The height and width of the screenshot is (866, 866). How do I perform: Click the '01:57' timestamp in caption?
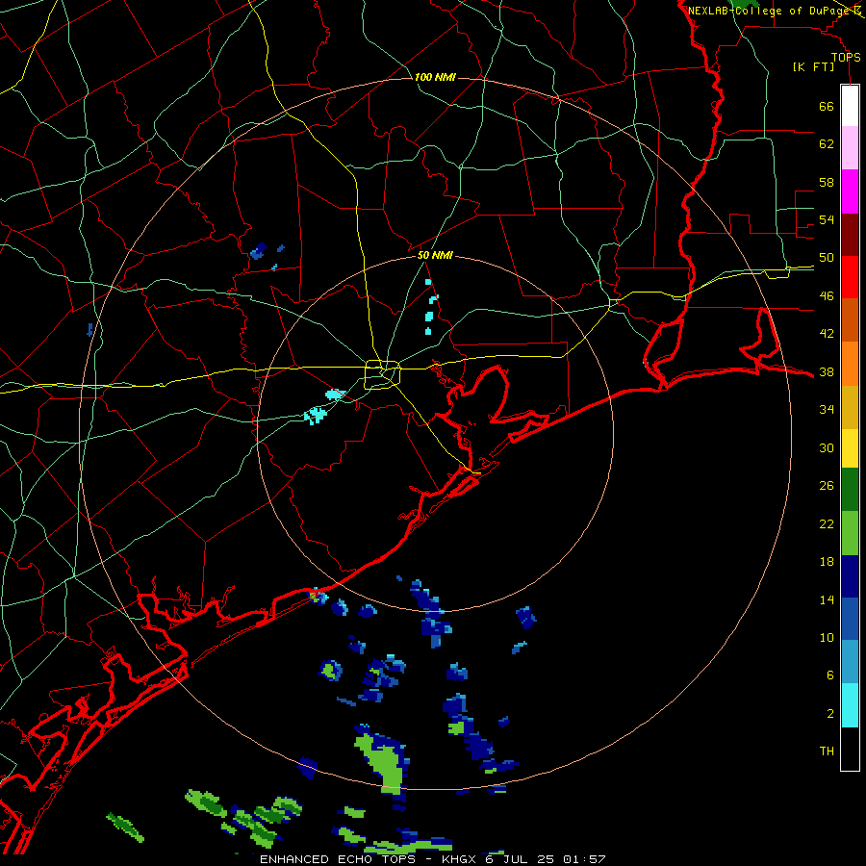[x=584, y=859]
